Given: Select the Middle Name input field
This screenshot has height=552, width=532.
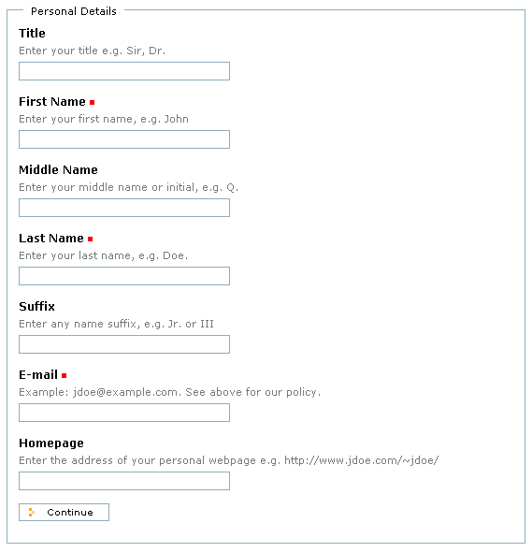Looking at the screenshot, I should coord(124,208).
